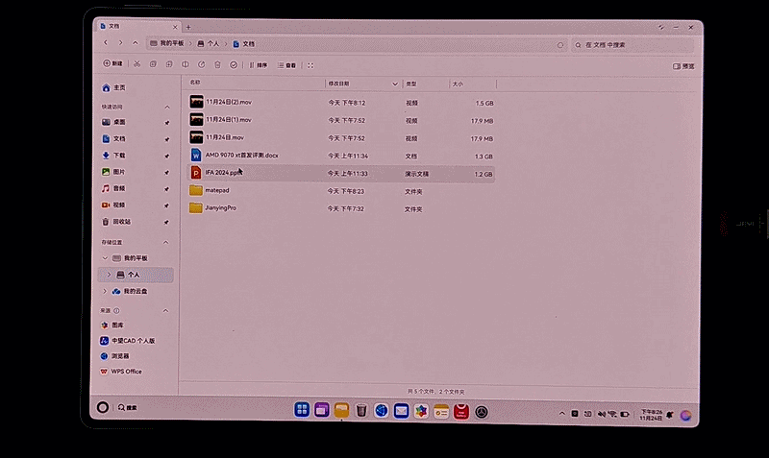Open a new tab with plus button
Screen dimensions: 769x458
coord(188,27)
